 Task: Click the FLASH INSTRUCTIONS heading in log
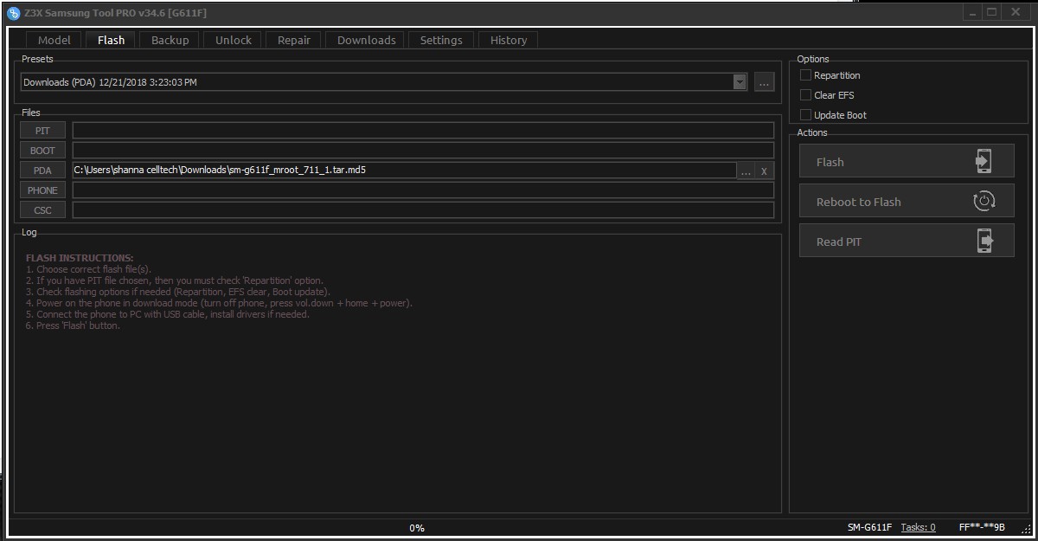(x=80, y=258)
